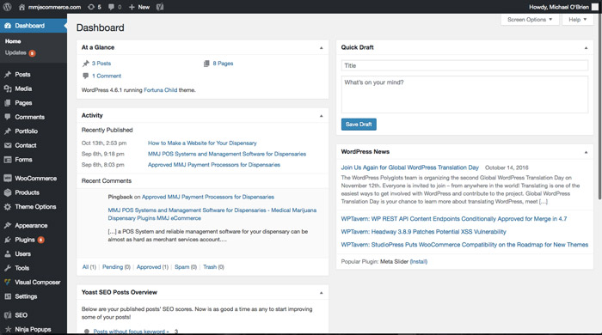Filter comments by Pending
The width and height of the screenshot is (602, 335).
(113, 267)
